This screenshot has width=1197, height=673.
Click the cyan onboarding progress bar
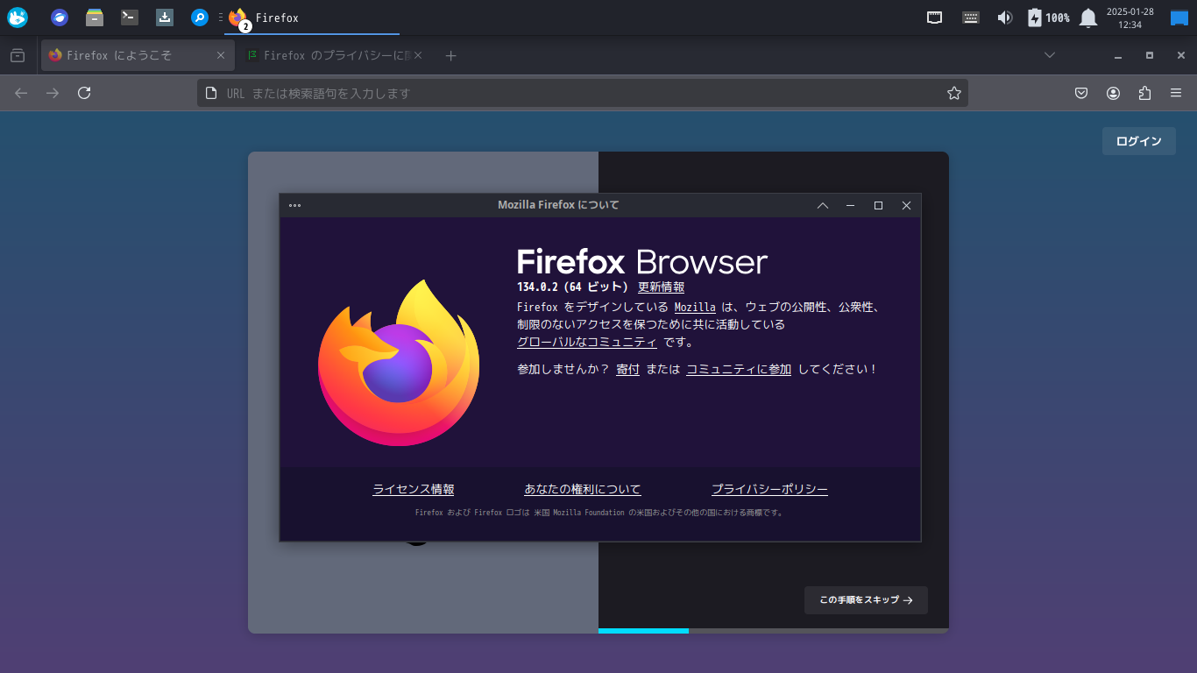click(x=643, y=630)
